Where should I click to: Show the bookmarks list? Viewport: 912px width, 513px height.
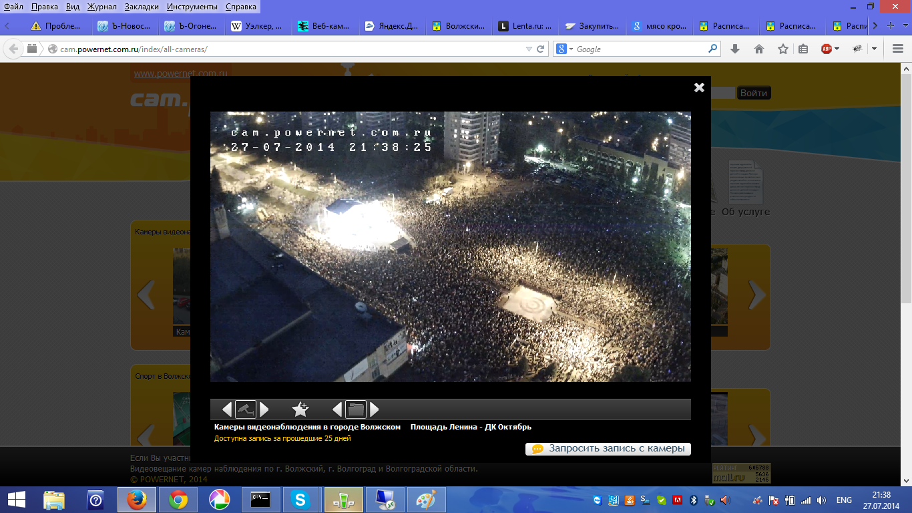pos(803,49)
